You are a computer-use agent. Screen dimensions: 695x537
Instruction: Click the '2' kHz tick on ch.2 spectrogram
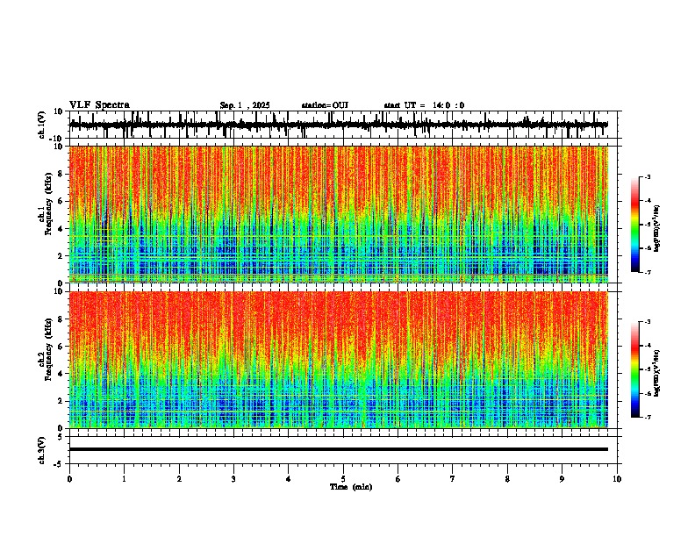[61, 401]
